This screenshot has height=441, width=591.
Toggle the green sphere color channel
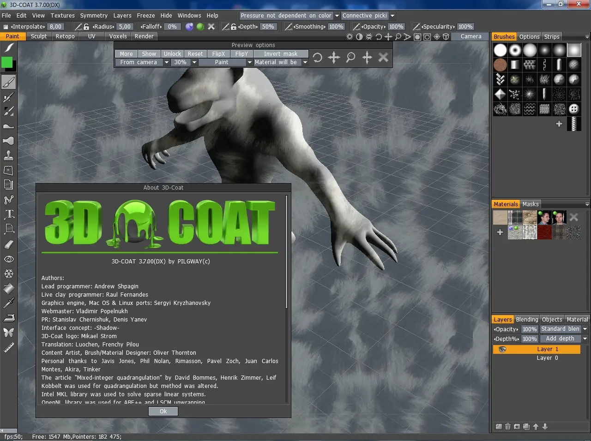(x=200, y=27)
